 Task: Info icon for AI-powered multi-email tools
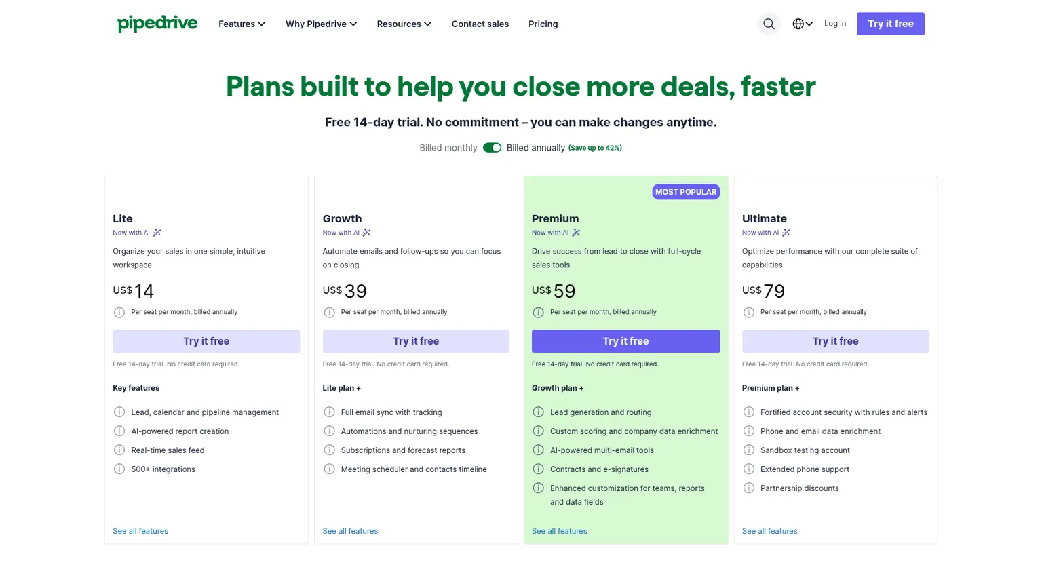click(539, 450)
